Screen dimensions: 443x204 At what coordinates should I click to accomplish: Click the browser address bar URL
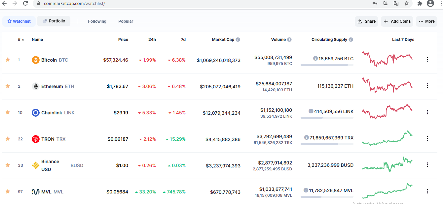74,3
